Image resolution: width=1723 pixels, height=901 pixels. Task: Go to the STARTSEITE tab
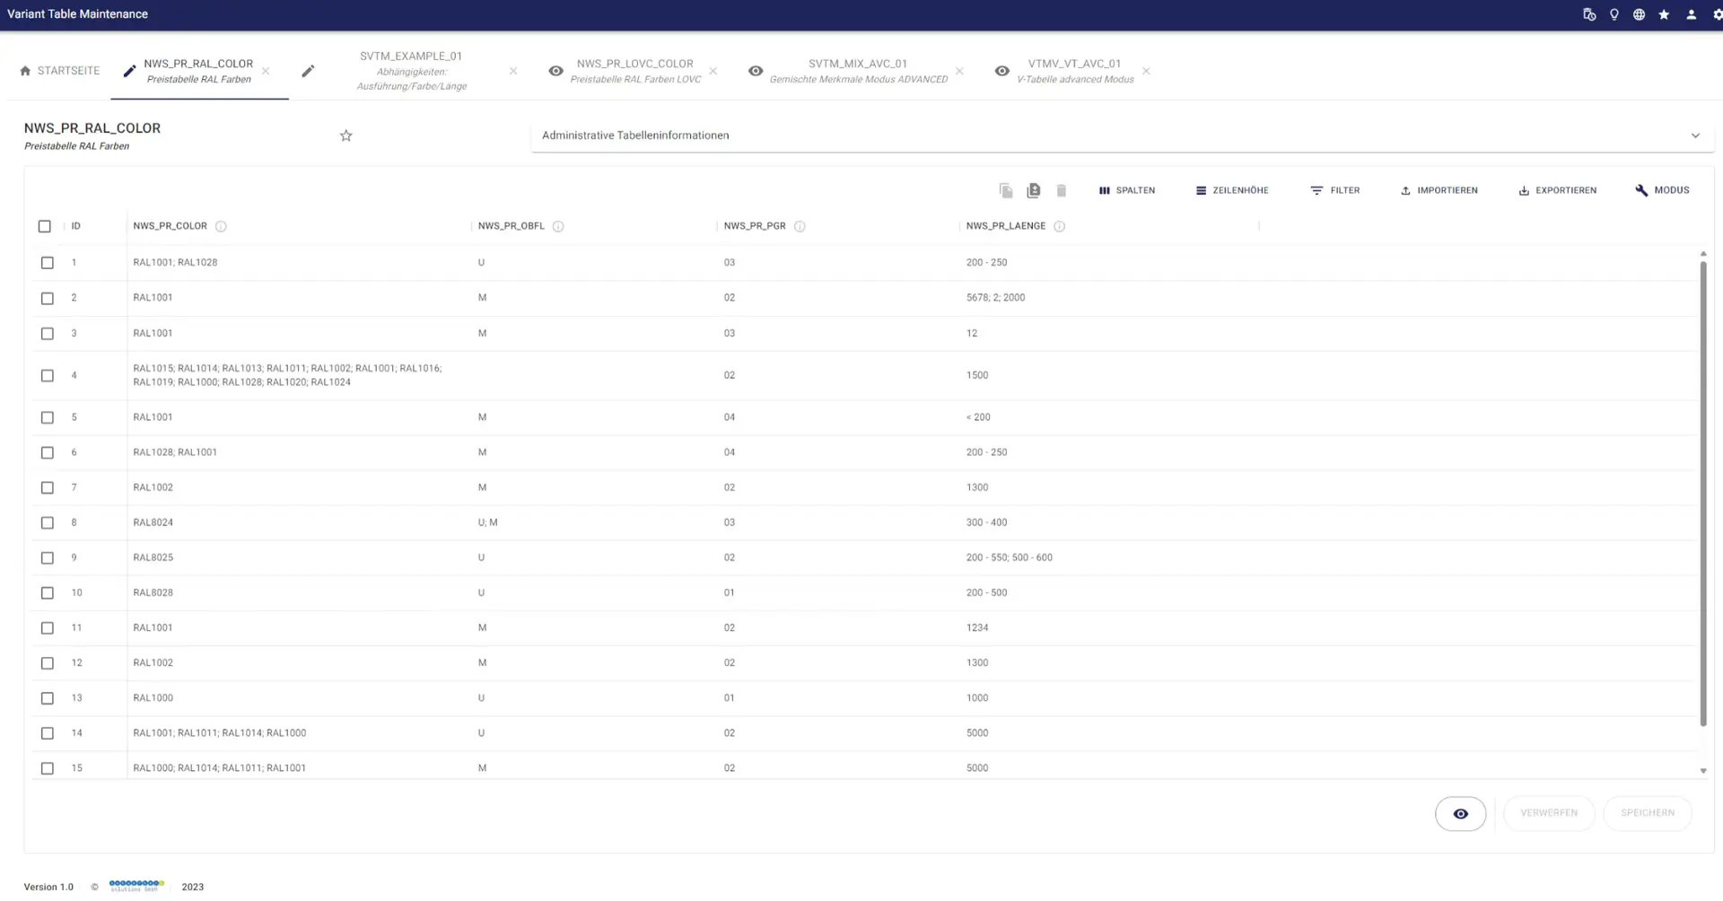point(58,70)
